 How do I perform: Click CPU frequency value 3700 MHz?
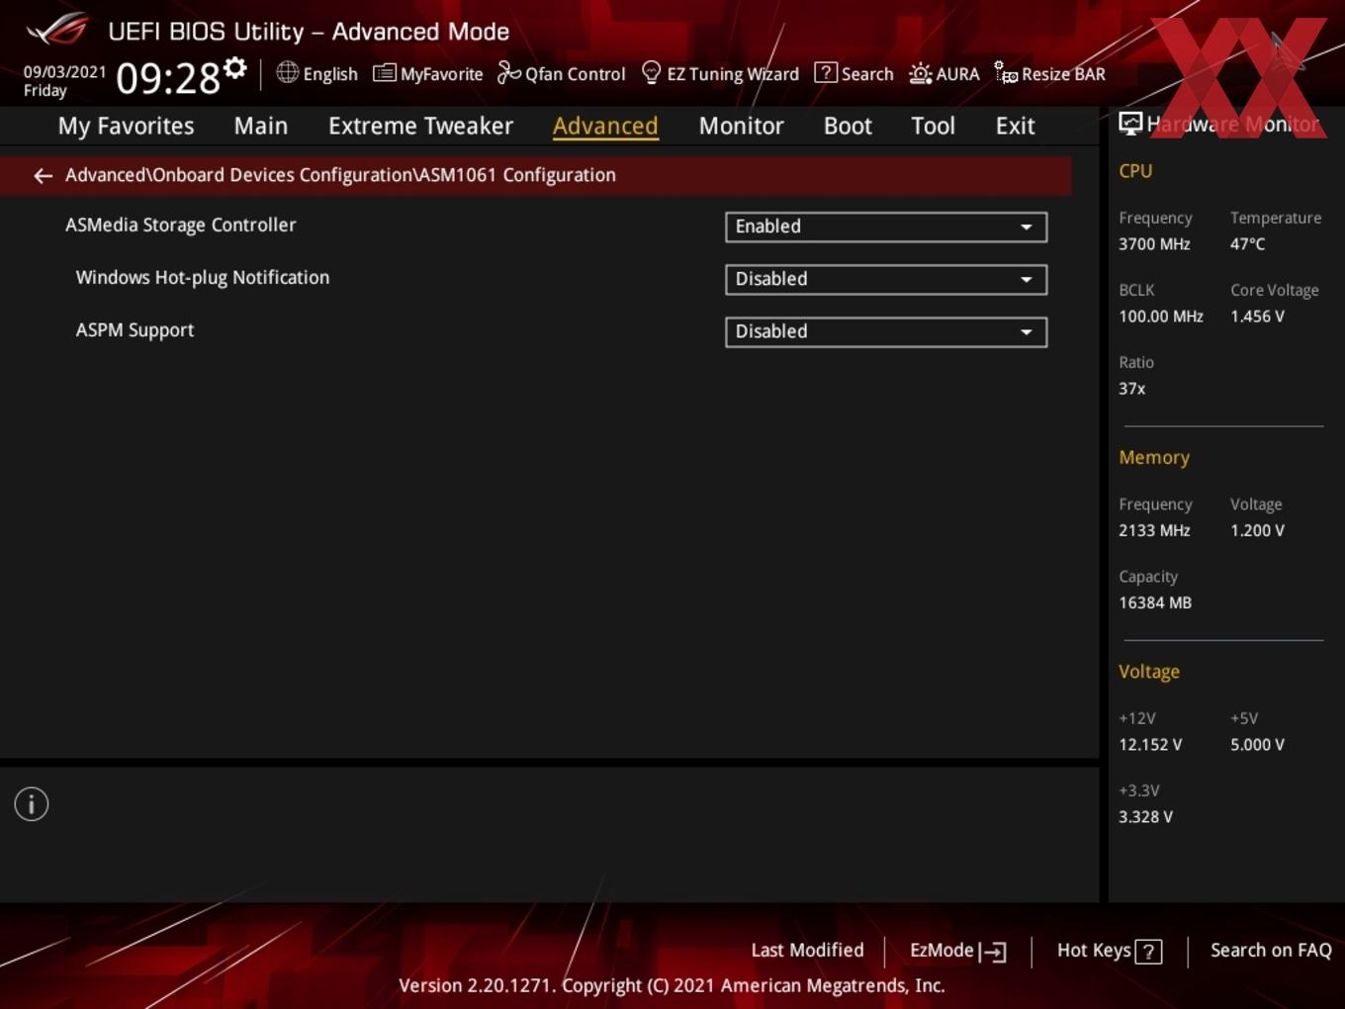point(1154,244)
